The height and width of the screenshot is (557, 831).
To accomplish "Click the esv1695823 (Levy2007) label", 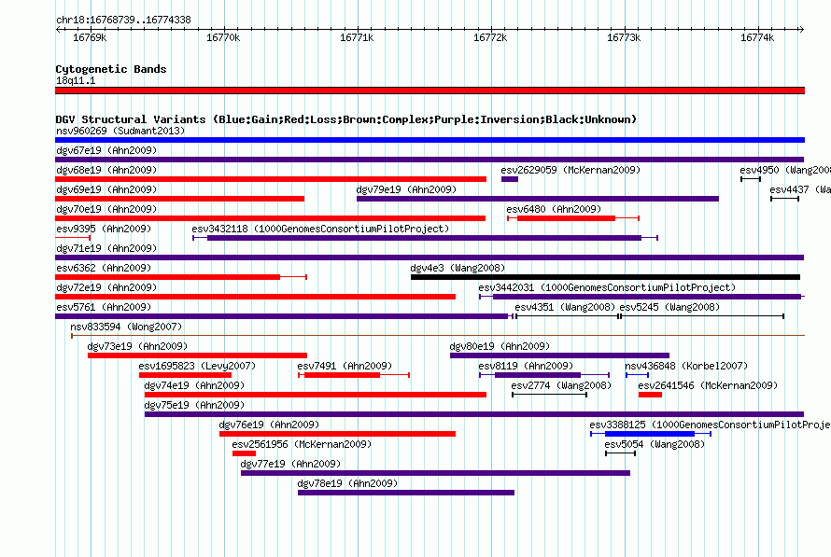I will click(x=197, y=366).
